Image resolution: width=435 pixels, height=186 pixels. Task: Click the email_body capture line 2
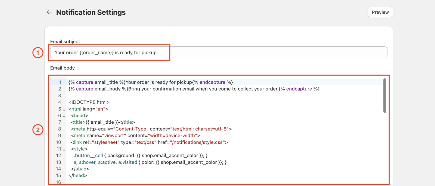194,89
